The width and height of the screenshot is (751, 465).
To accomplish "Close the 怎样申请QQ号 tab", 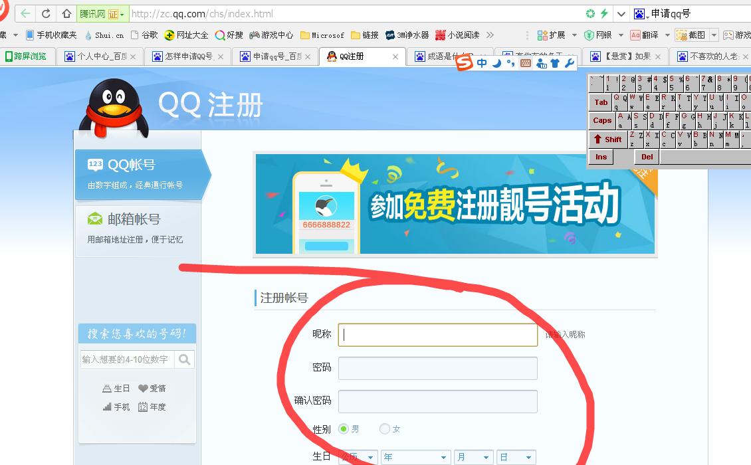I will [221, 56].
